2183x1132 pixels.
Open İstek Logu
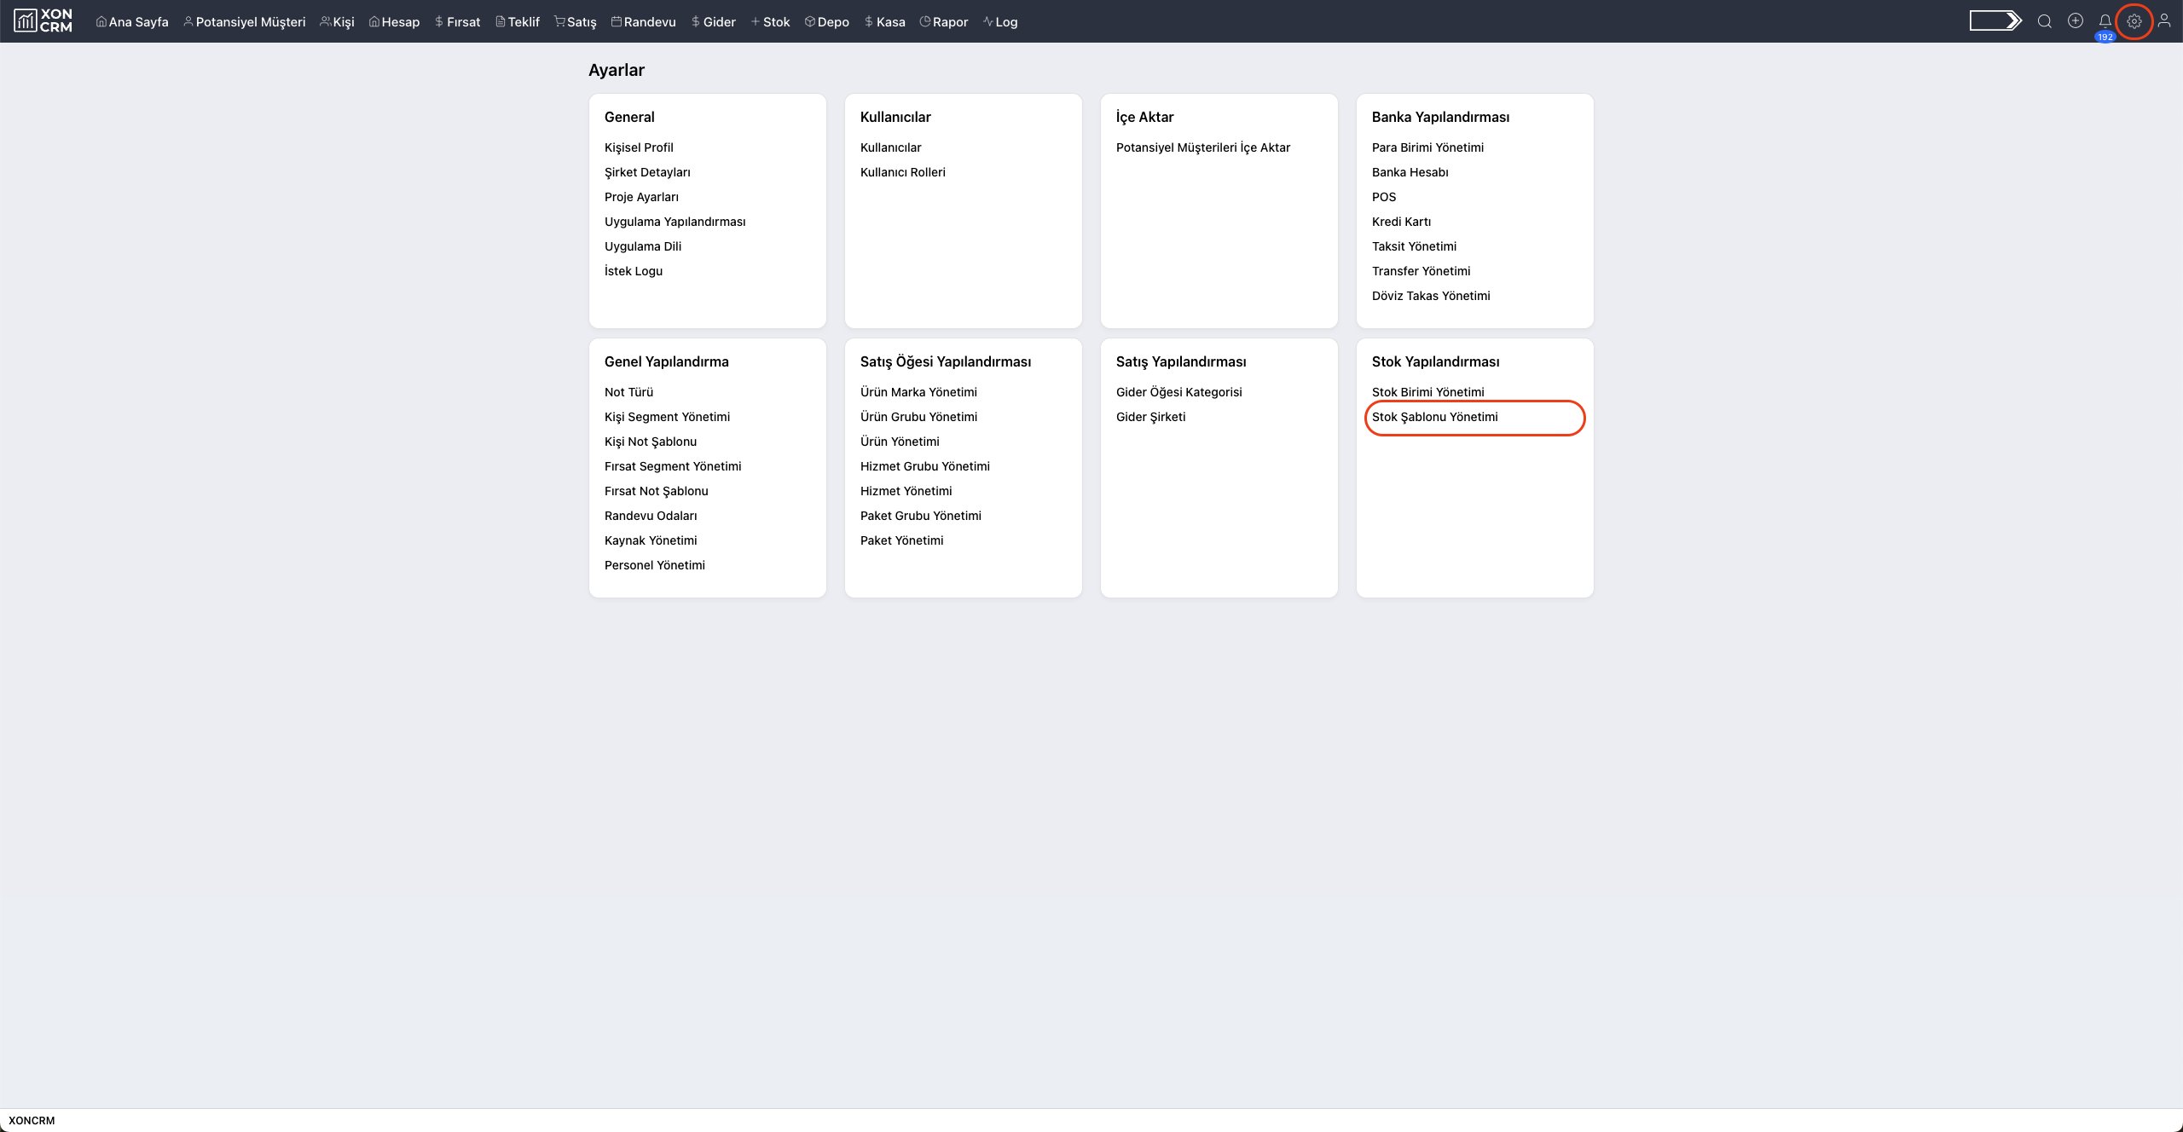(634, 271)
